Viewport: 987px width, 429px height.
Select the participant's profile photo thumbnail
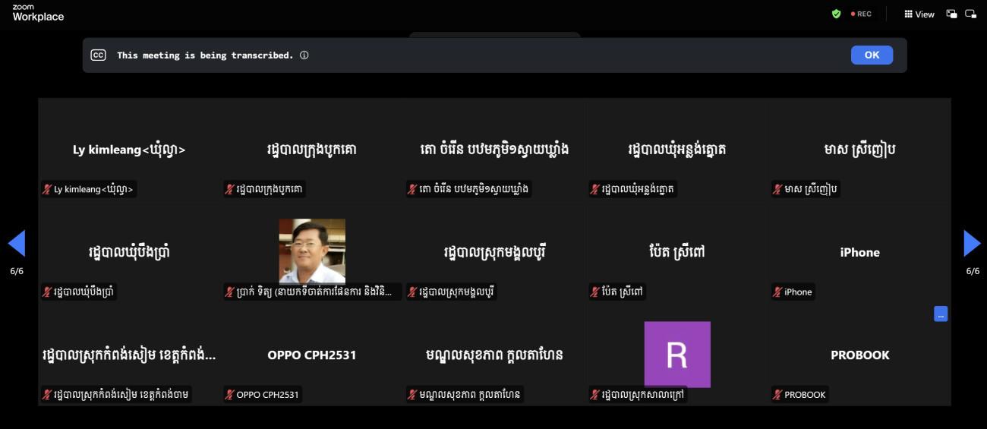pos(312,251)
